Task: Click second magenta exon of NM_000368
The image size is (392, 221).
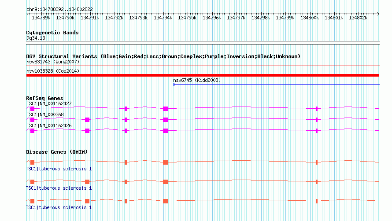Action: click(87, 120)
